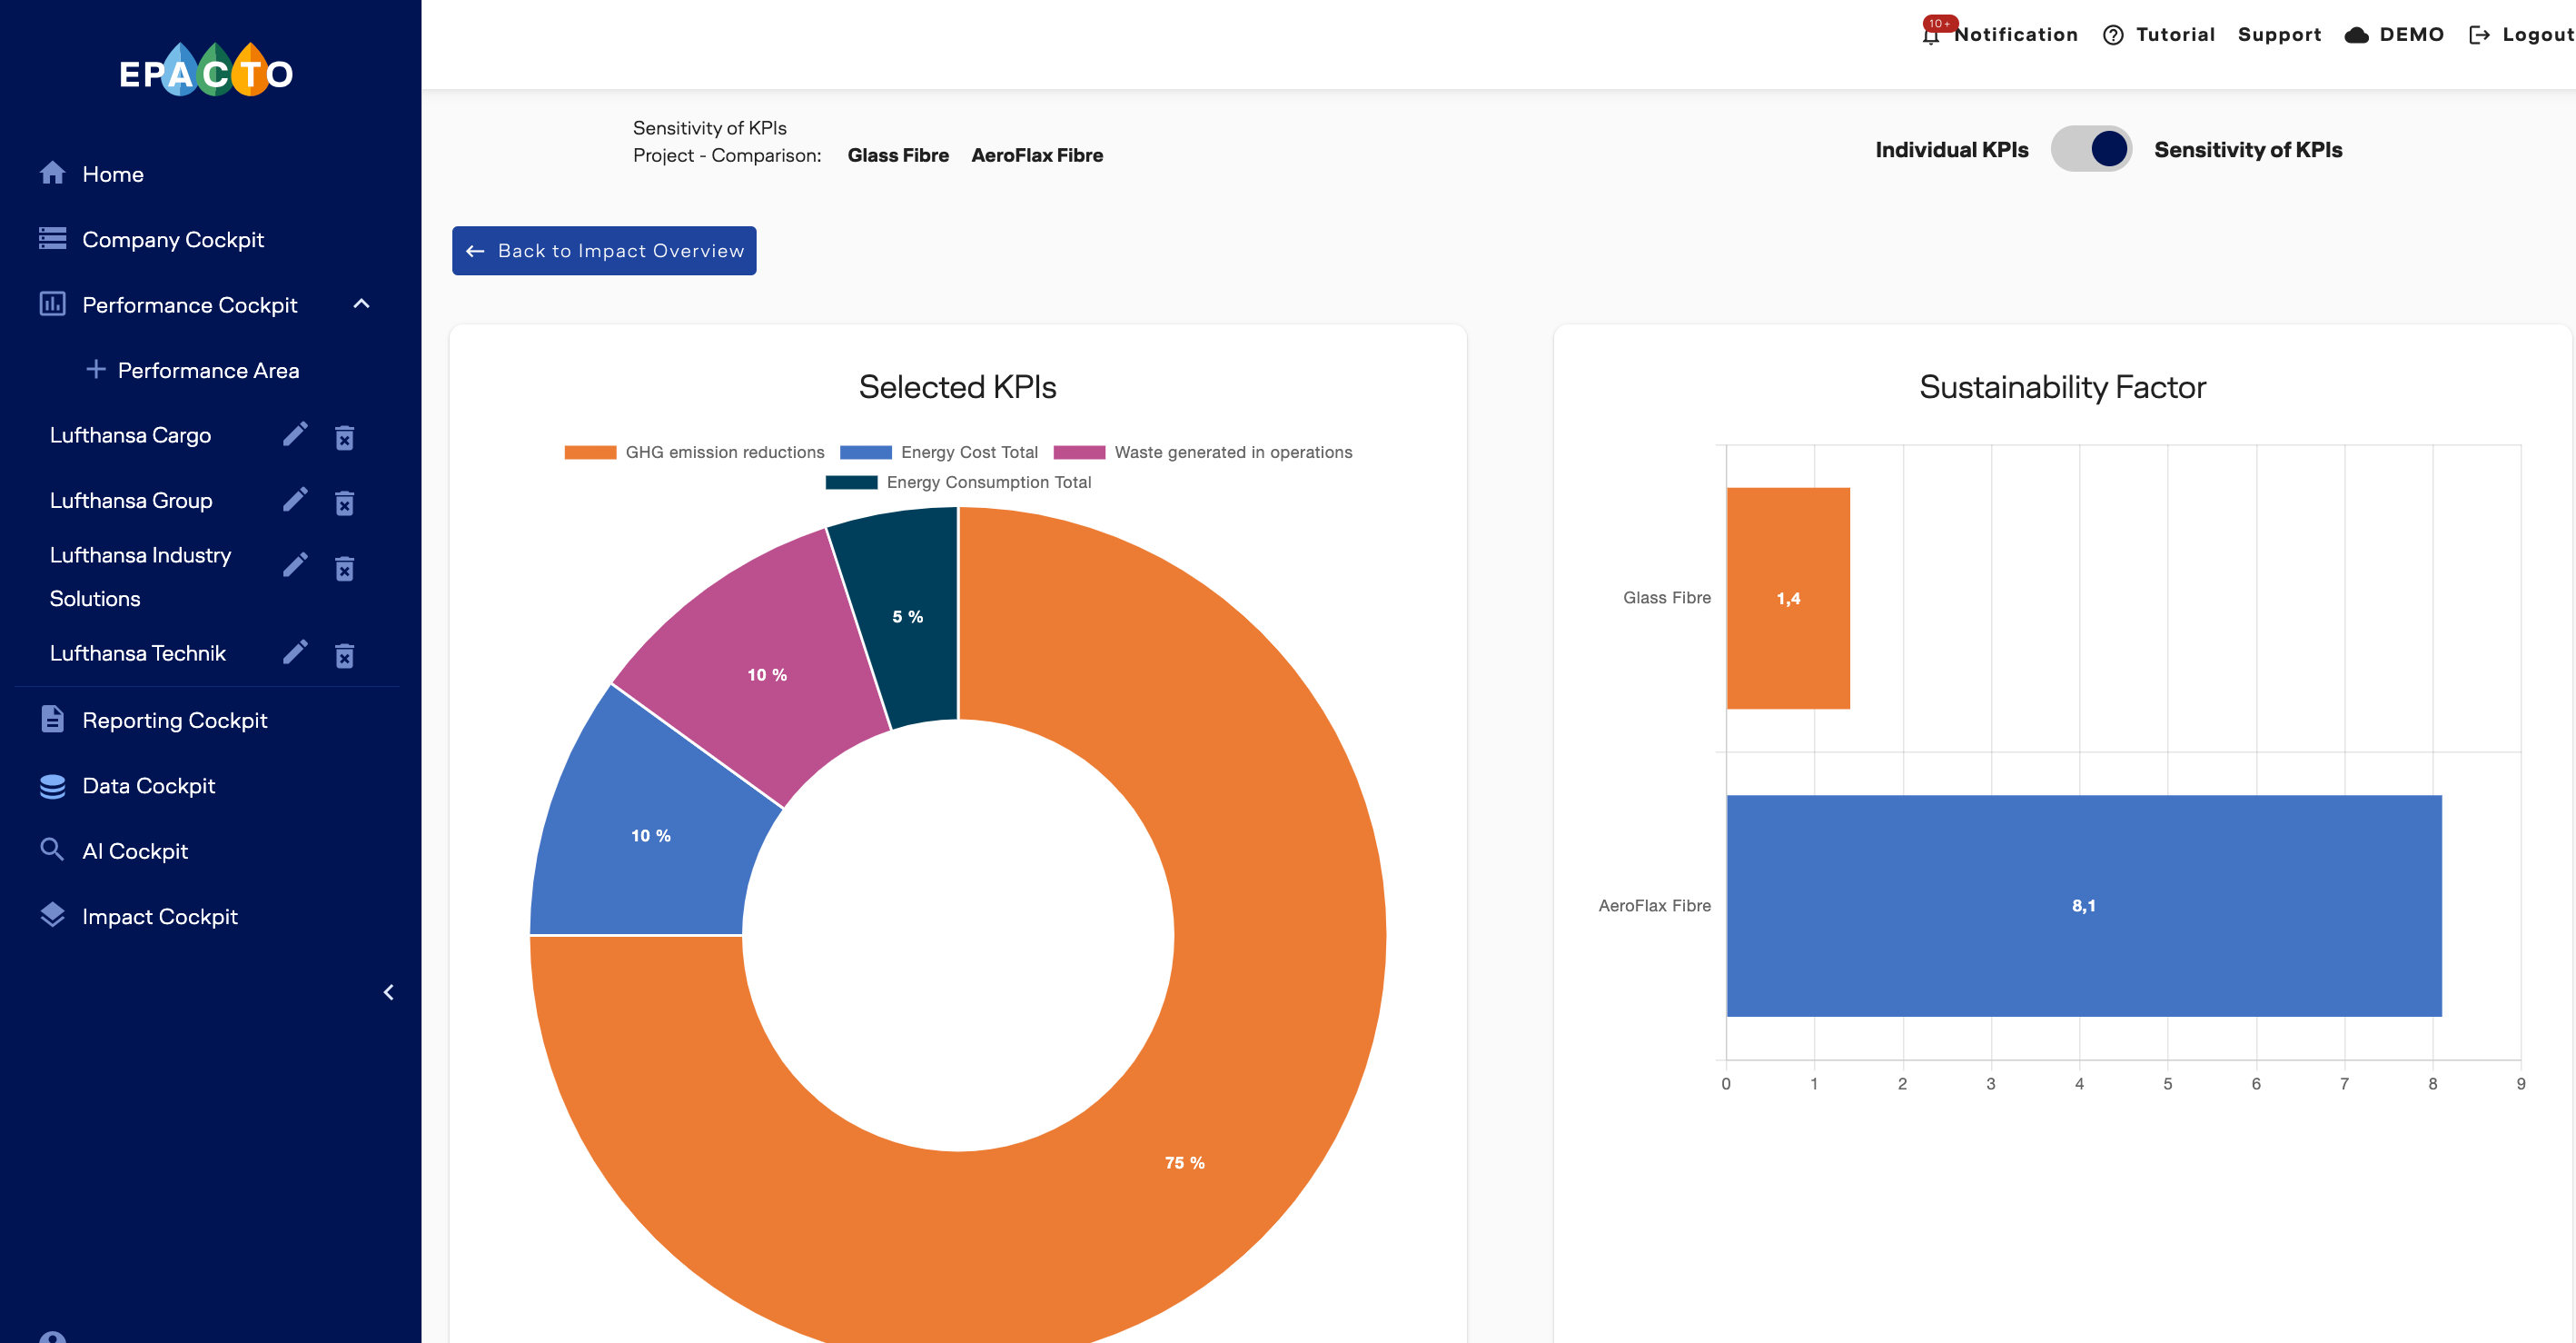Toggle Individual KPIs / Sensitivity switch
The height and width of the screenshot is (1343, 2576).
2091,149
